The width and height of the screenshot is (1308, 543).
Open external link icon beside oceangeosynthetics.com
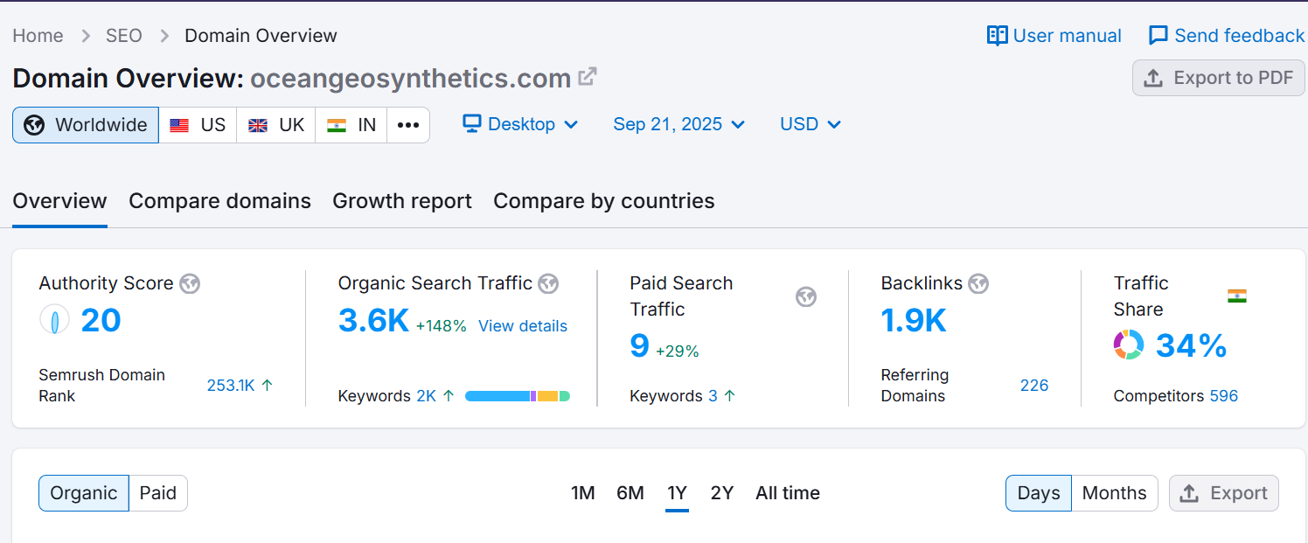coord(588,77)
